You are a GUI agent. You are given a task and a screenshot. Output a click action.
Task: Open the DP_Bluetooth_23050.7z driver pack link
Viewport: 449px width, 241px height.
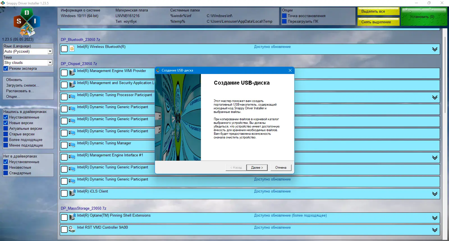tap(81, 40)
